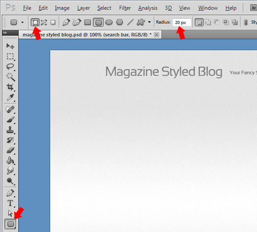Open the File menu
Screen dimensions: 257x232
[27, 8]
